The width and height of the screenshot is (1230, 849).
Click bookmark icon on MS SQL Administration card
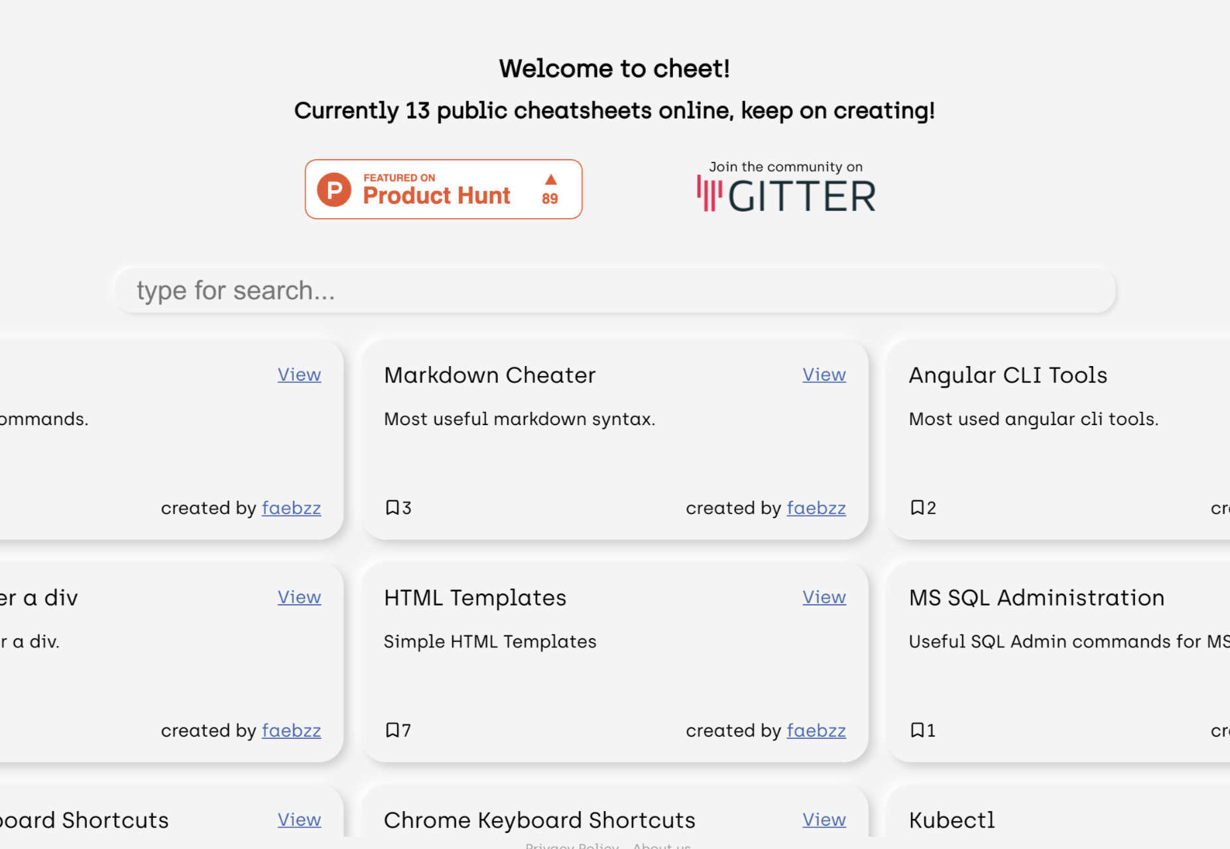click(917, 731)
